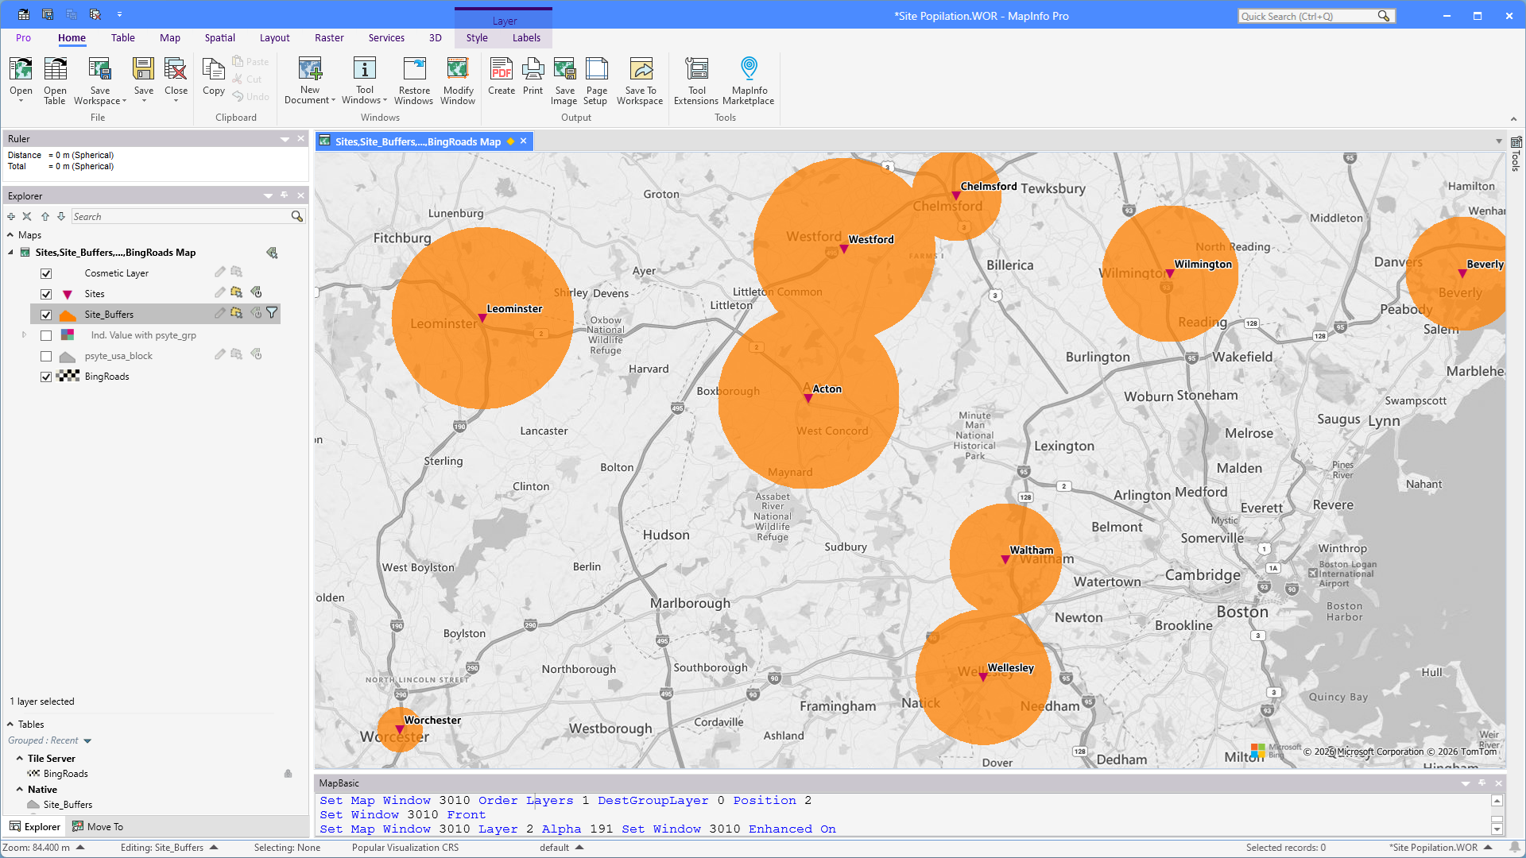
Task: Toggle BingRoads layer visibility checkbox
Action: point(46,377)
